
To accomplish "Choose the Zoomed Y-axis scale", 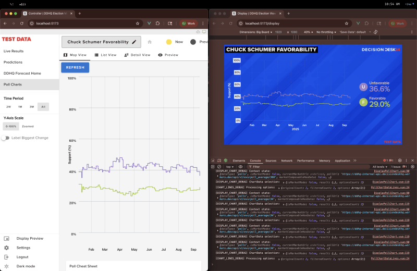I will click(x=28, y=126).
